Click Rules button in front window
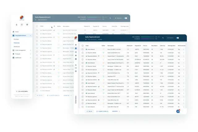 click(89, 111)
